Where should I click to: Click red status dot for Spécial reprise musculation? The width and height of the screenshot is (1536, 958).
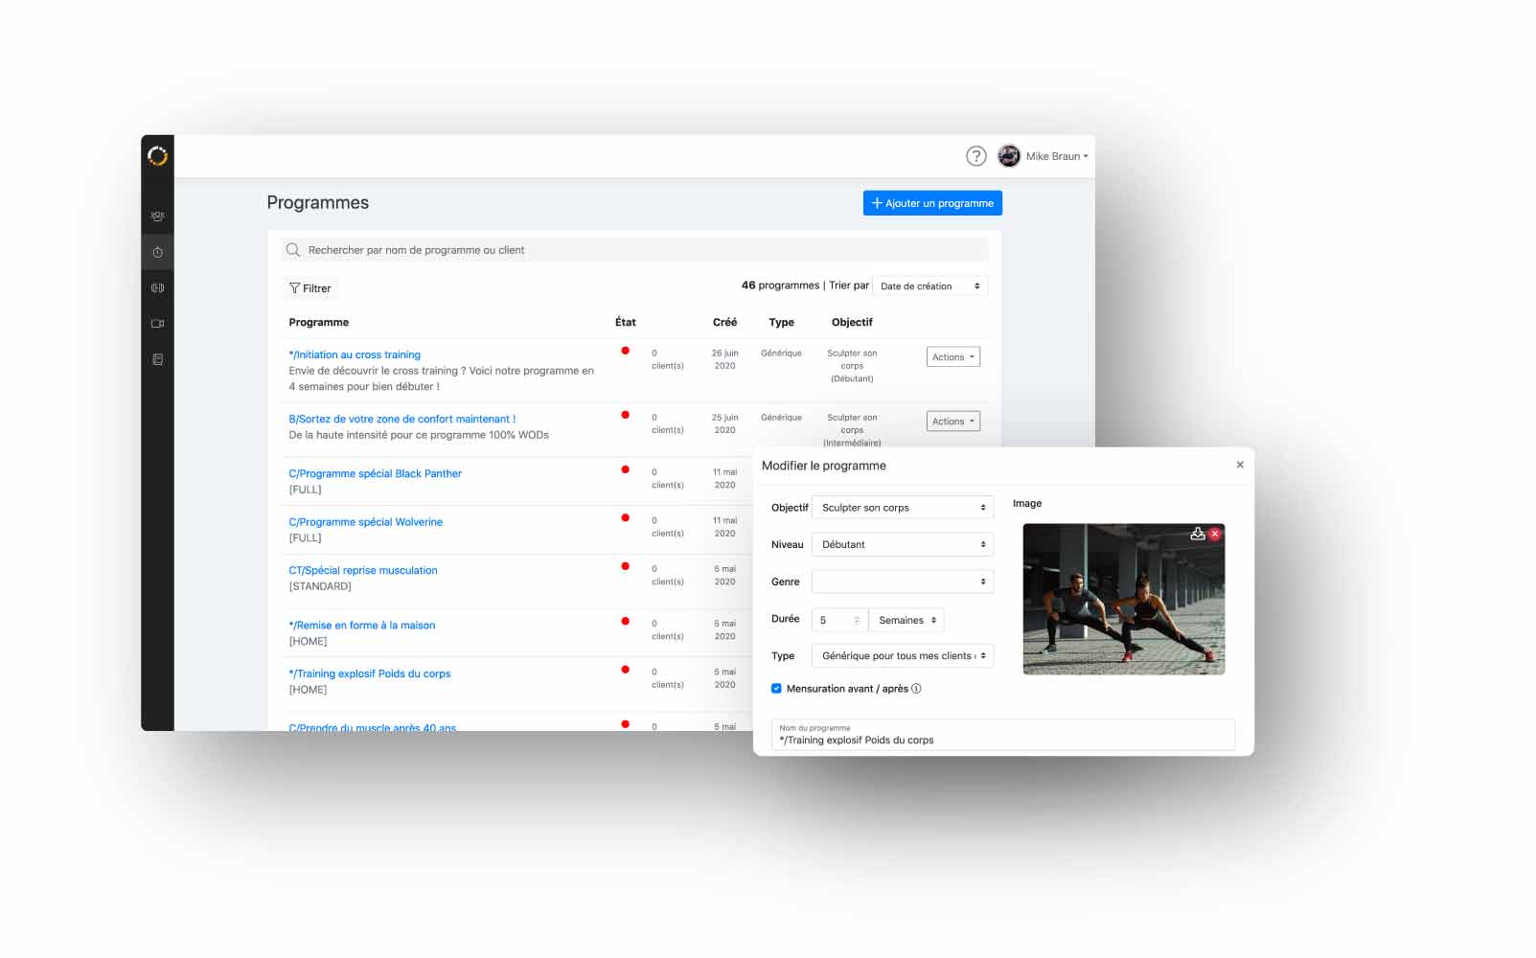625,566
